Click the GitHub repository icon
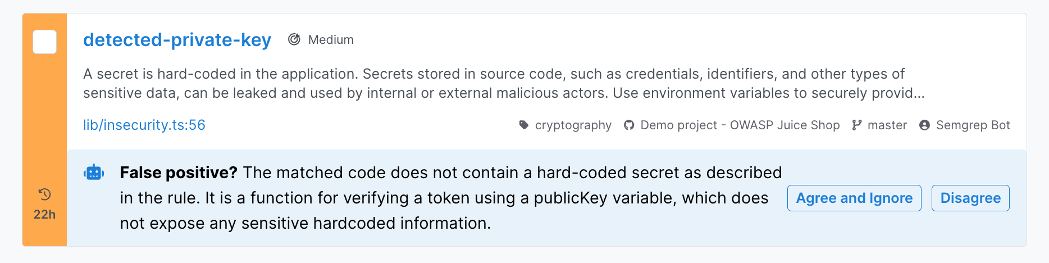 629,125
